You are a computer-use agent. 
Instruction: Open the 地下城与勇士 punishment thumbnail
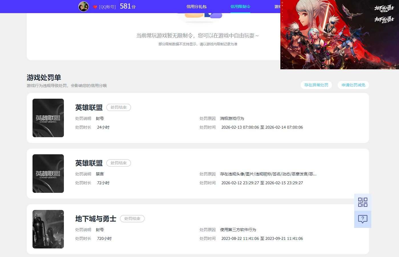tap(48, 229)
